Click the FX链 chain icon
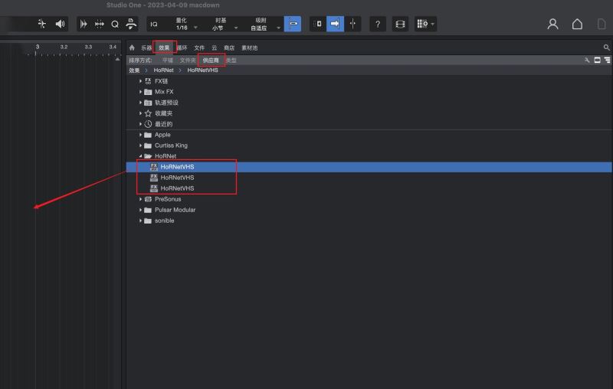This screenshot has width=613, height=389. click(x=148, y=81)
